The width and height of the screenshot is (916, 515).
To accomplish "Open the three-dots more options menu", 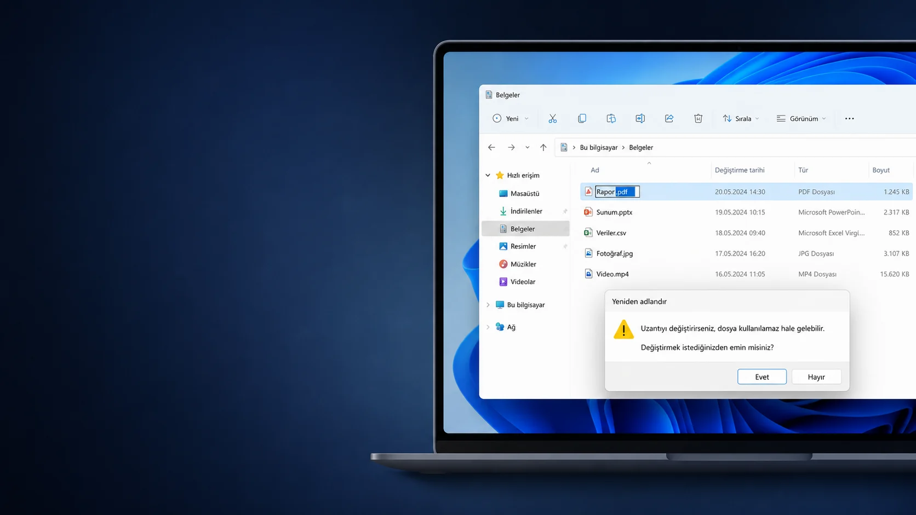I will 849,118.
